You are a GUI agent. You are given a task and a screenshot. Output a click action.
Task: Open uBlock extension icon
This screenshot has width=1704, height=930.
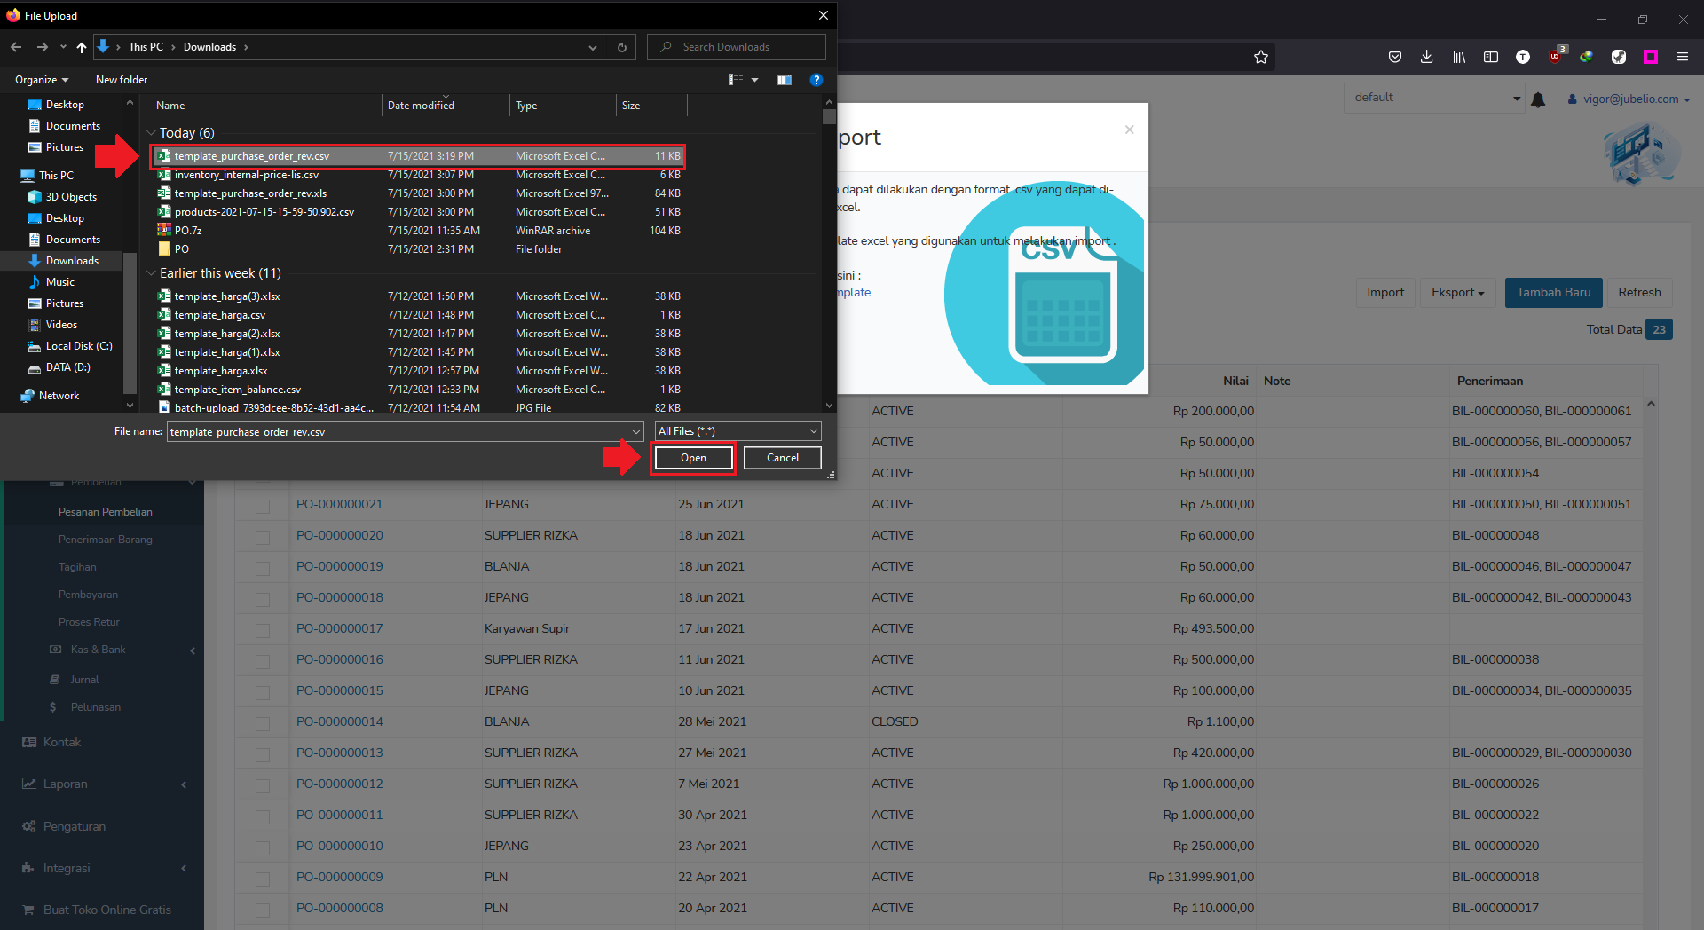point(1556,56)
